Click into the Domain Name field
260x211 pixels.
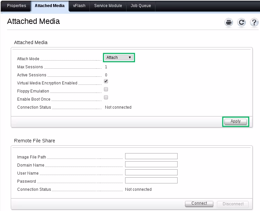tap(151, 164)
